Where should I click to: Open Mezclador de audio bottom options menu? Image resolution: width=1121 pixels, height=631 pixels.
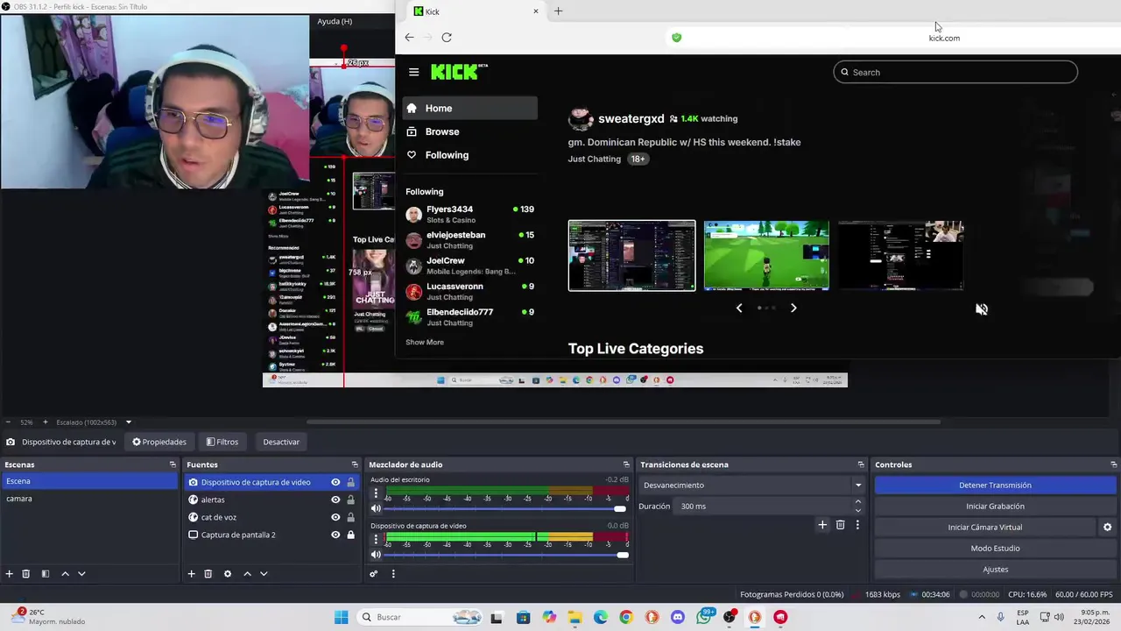[x=393, y=574]
